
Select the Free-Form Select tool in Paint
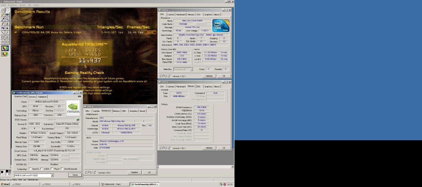3,10
